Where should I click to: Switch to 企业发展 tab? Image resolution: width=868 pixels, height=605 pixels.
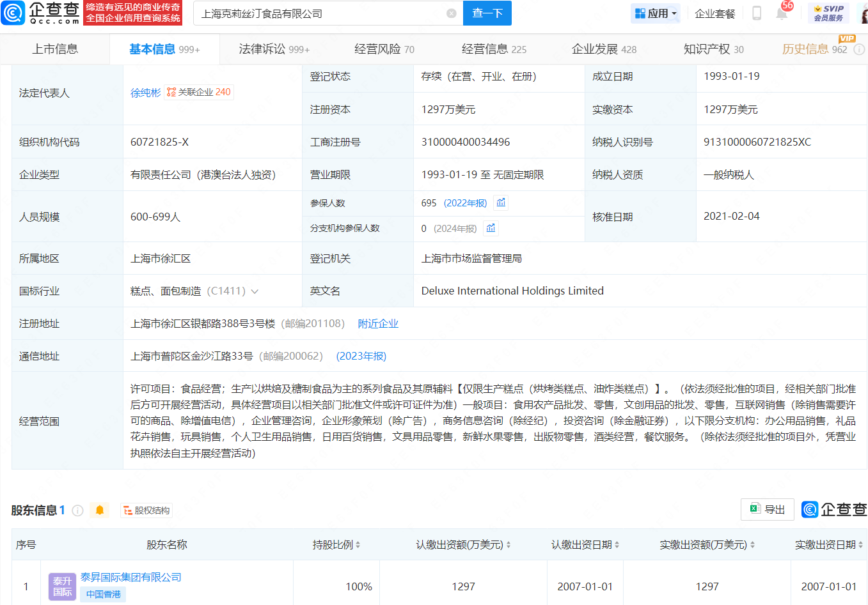click(x=604, y=49)
